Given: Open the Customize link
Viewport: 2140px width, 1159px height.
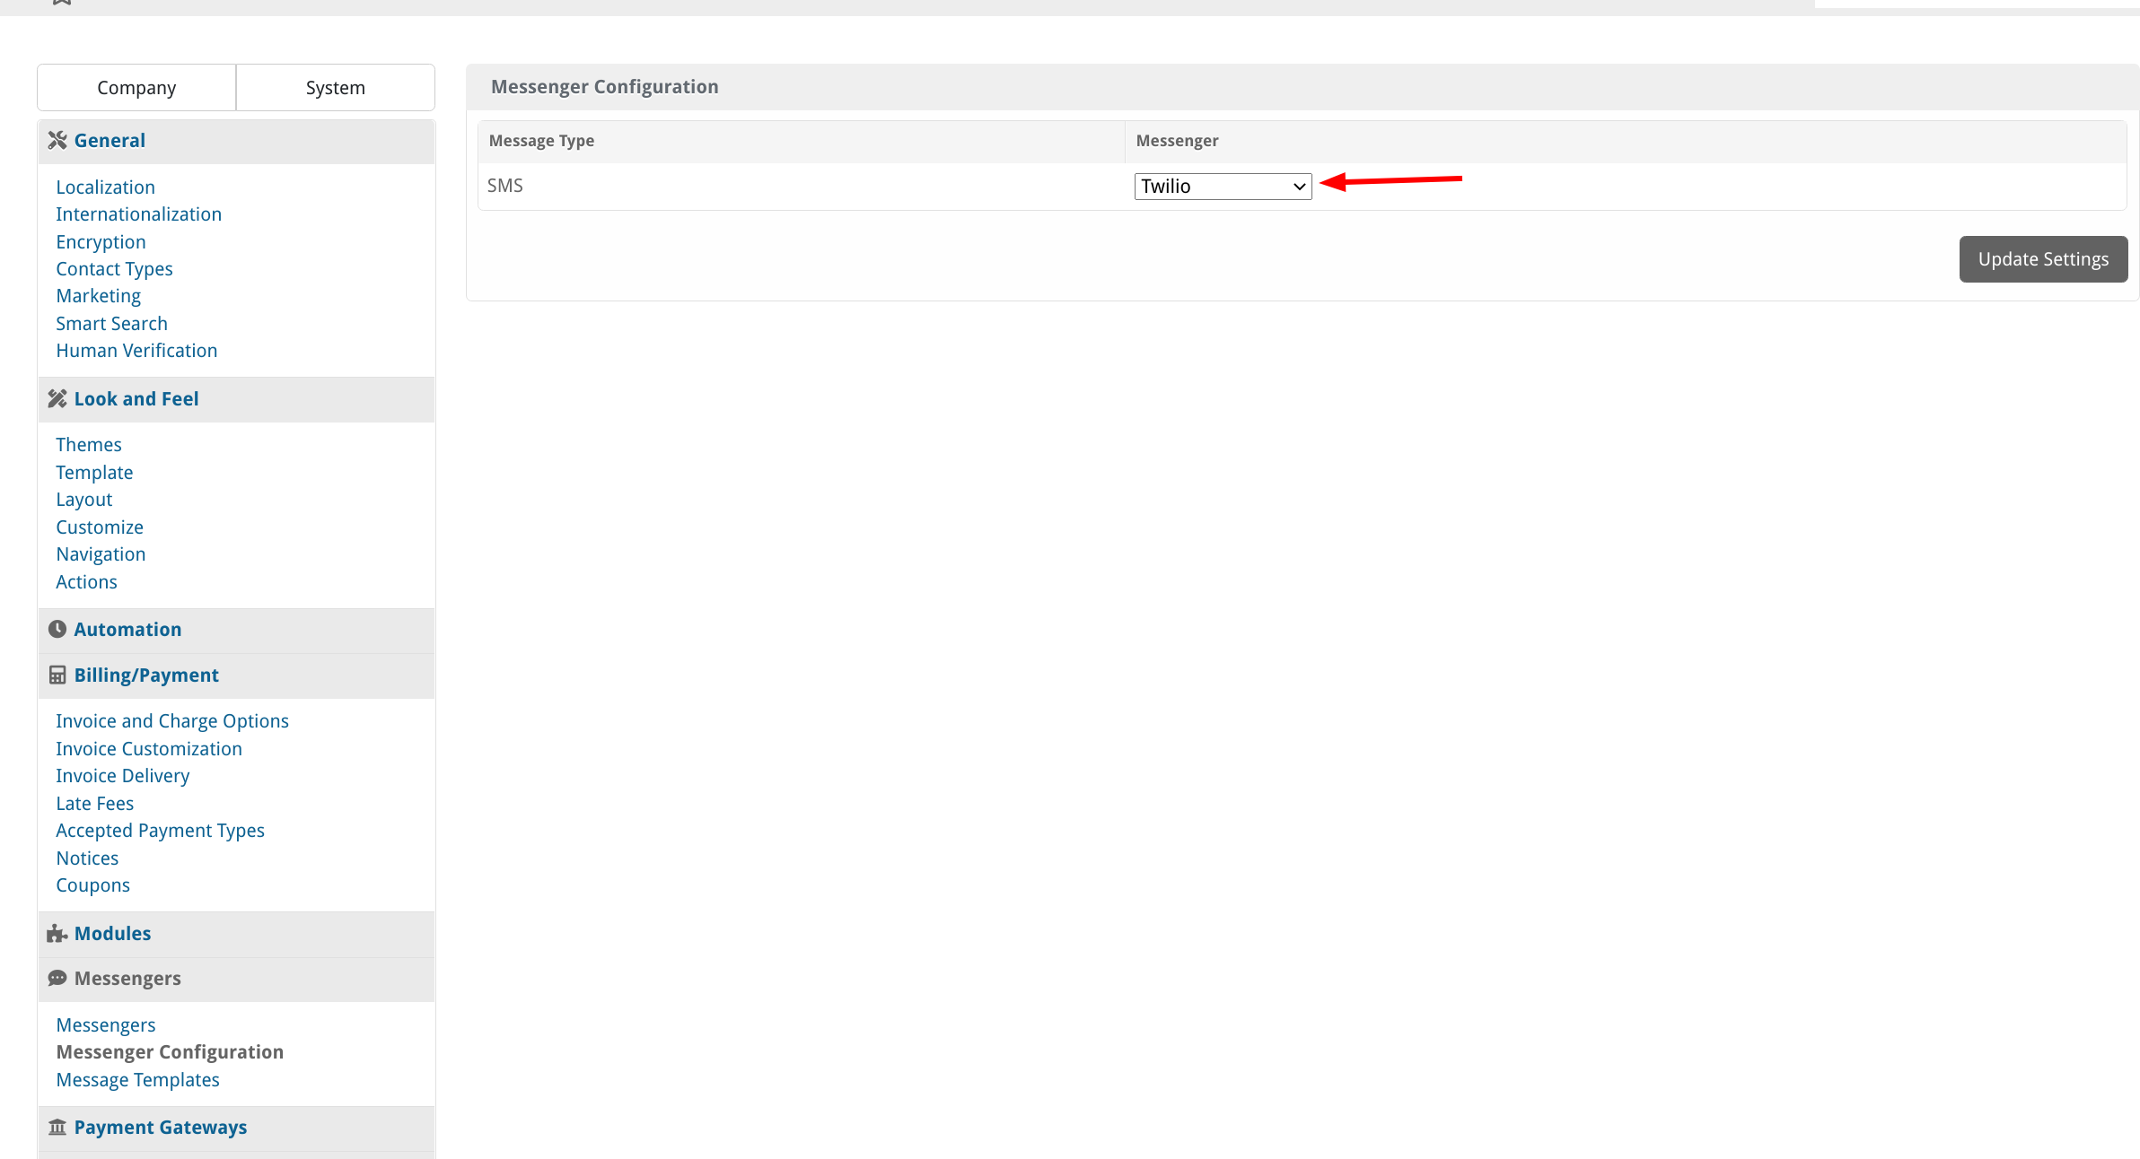Looking at the screenshot, I should coord(99,527).
